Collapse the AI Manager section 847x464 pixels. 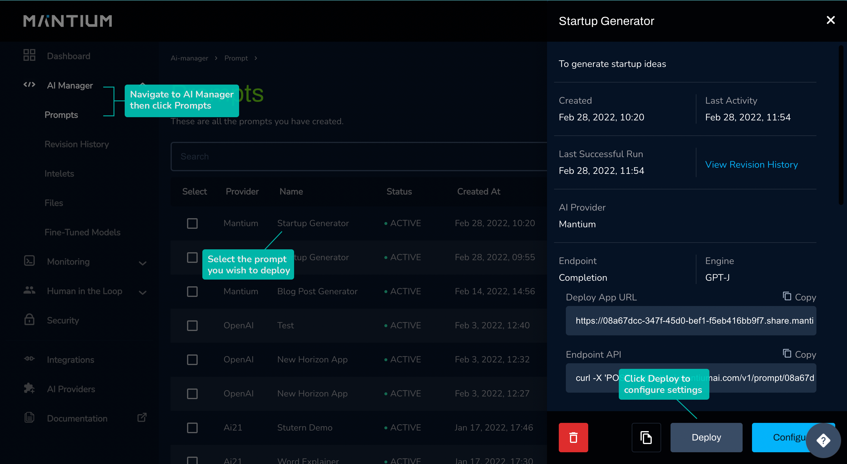[x=142, y=84]
